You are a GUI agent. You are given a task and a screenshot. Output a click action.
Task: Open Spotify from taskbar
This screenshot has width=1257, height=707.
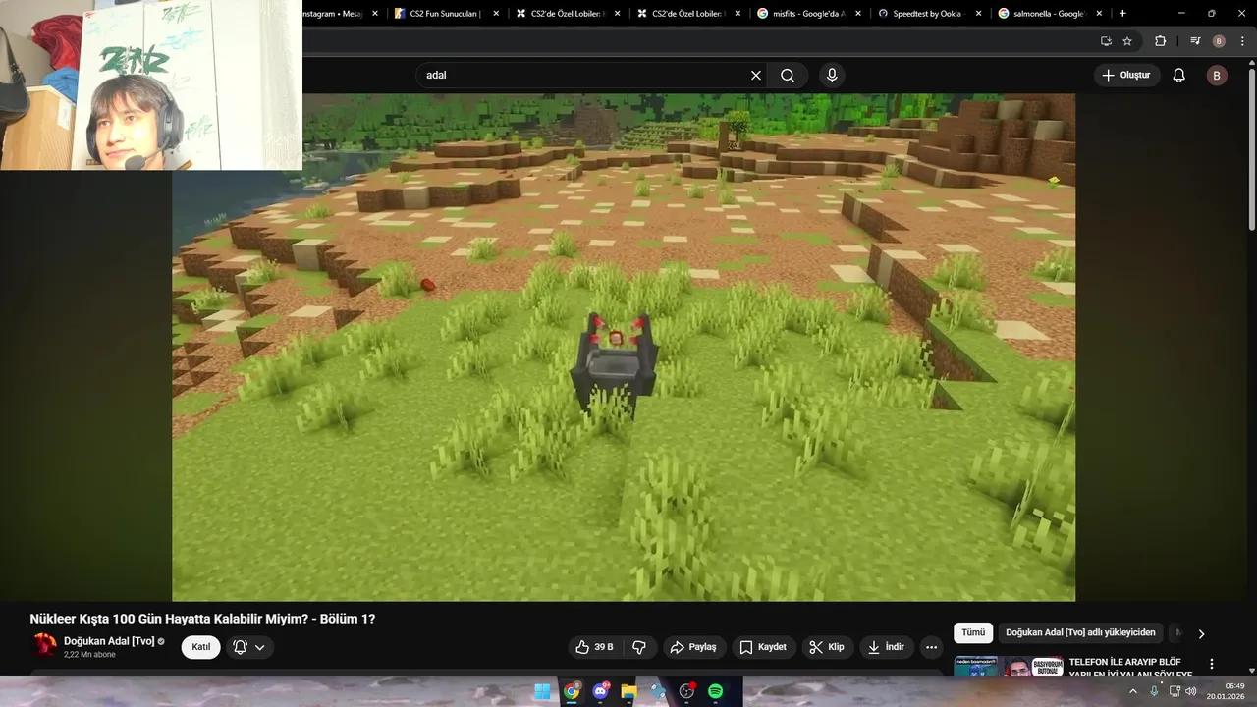pyautogui.click(x=716, y=691)
